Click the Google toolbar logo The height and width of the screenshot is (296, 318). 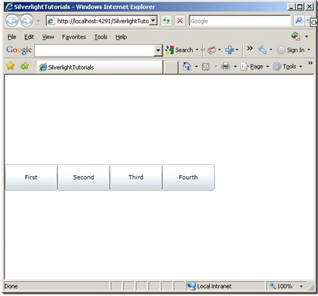pos(19,50)
